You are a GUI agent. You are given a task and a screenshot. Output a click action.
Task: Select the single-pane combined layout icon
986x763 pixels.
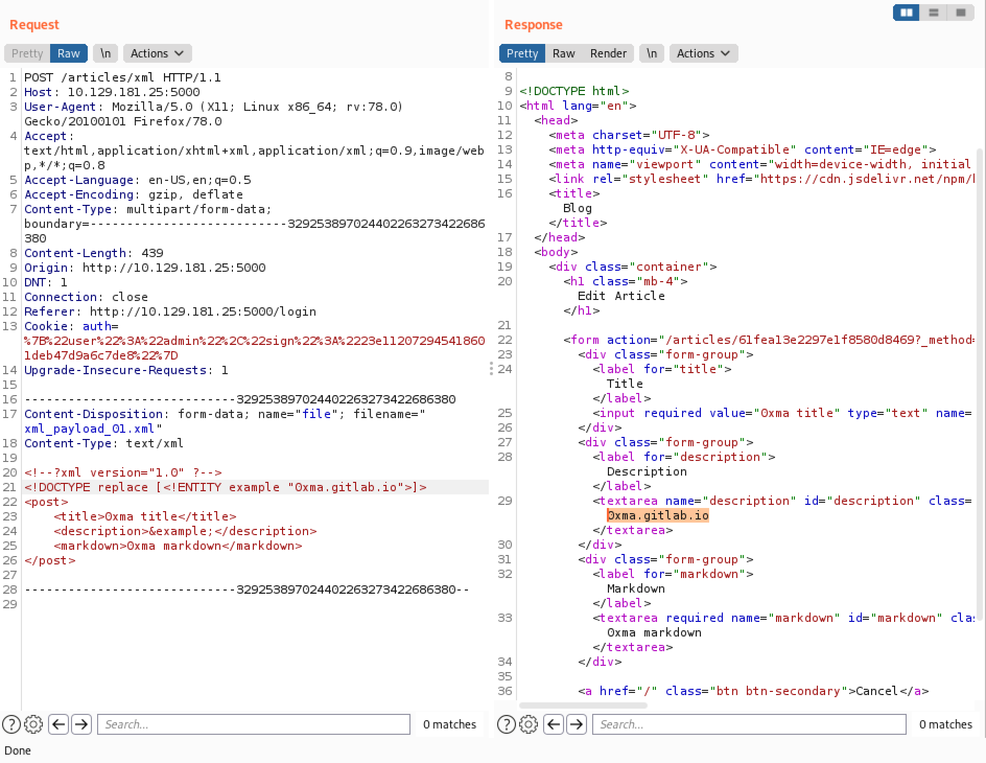point(961,13)
